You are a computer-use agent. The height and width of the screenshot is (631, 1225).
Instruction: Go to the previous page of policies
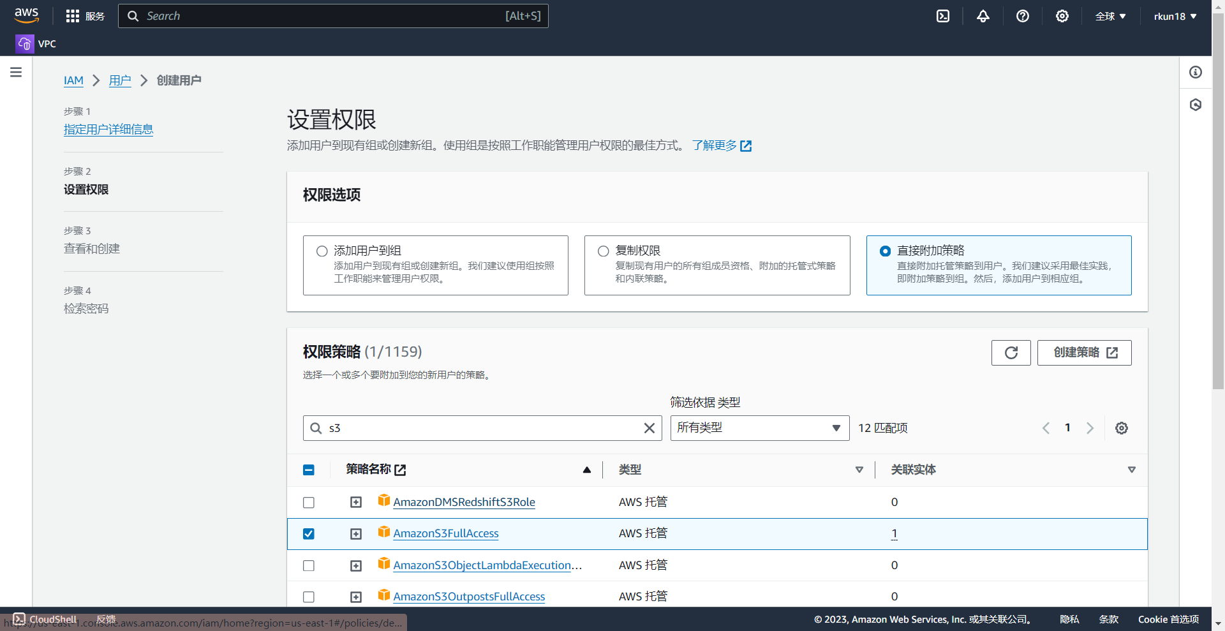(x=1046, y=428)
